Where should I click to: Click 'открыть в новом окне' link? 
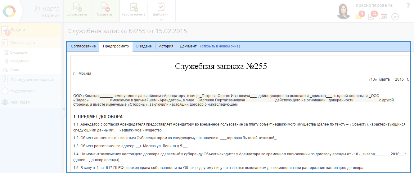point(220,46)
